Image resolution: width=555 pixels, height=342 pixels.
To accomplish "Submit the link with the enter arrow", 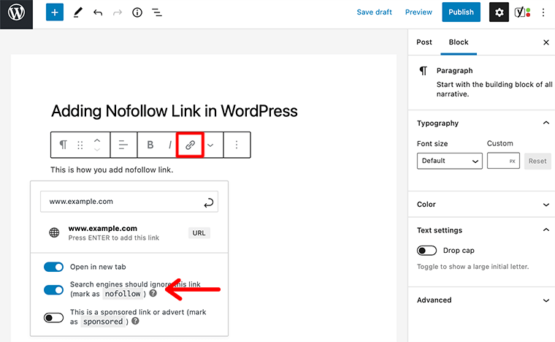I will [208, 202].
